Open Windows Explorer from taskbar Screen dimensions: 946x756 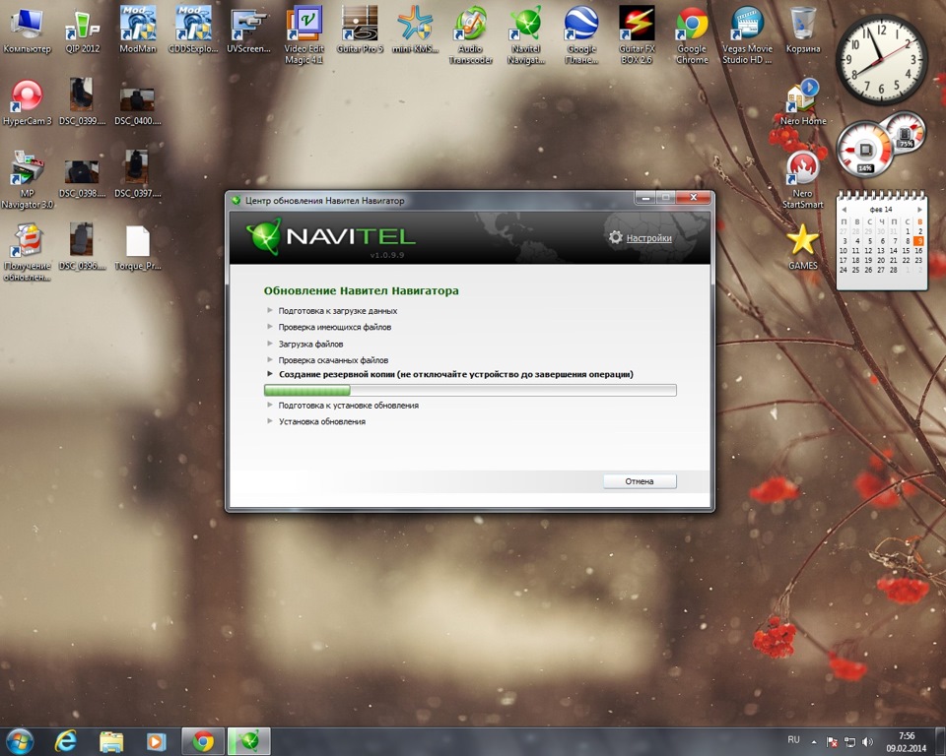pos(111,741)
